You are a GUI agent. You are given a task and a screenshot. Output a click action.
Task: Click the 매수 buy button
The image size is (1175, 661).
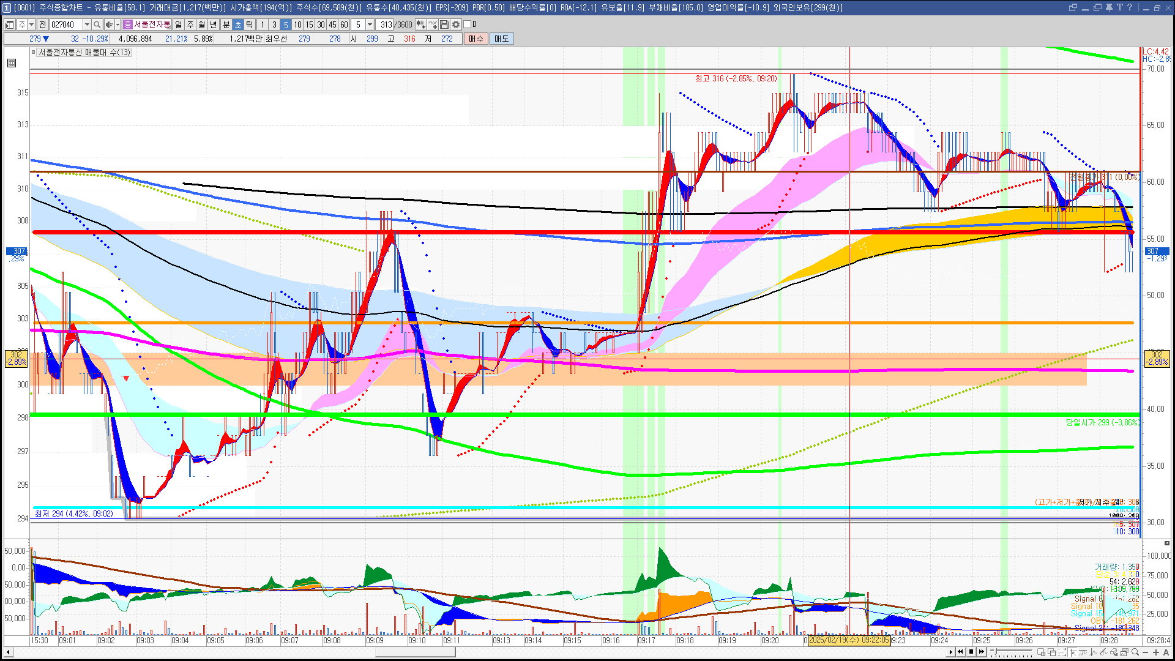[x=476, y=39]
